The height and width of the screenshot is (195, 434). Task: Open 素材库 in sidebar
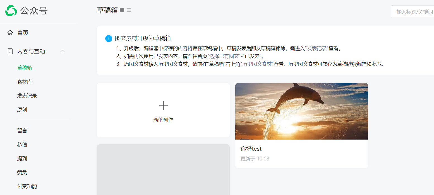(25, 82)
